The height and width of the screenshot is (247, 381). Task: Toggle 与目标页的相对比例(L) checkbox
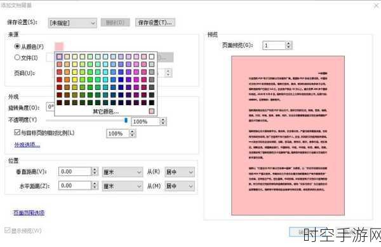17,132
